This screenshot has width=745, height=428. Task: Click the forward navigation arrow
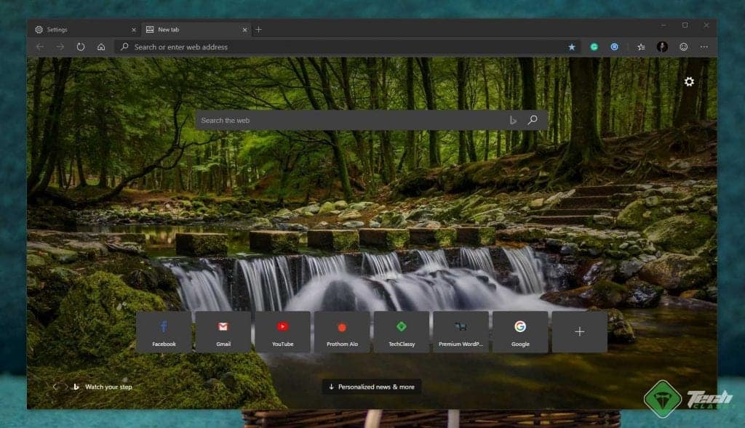[60, 47]
